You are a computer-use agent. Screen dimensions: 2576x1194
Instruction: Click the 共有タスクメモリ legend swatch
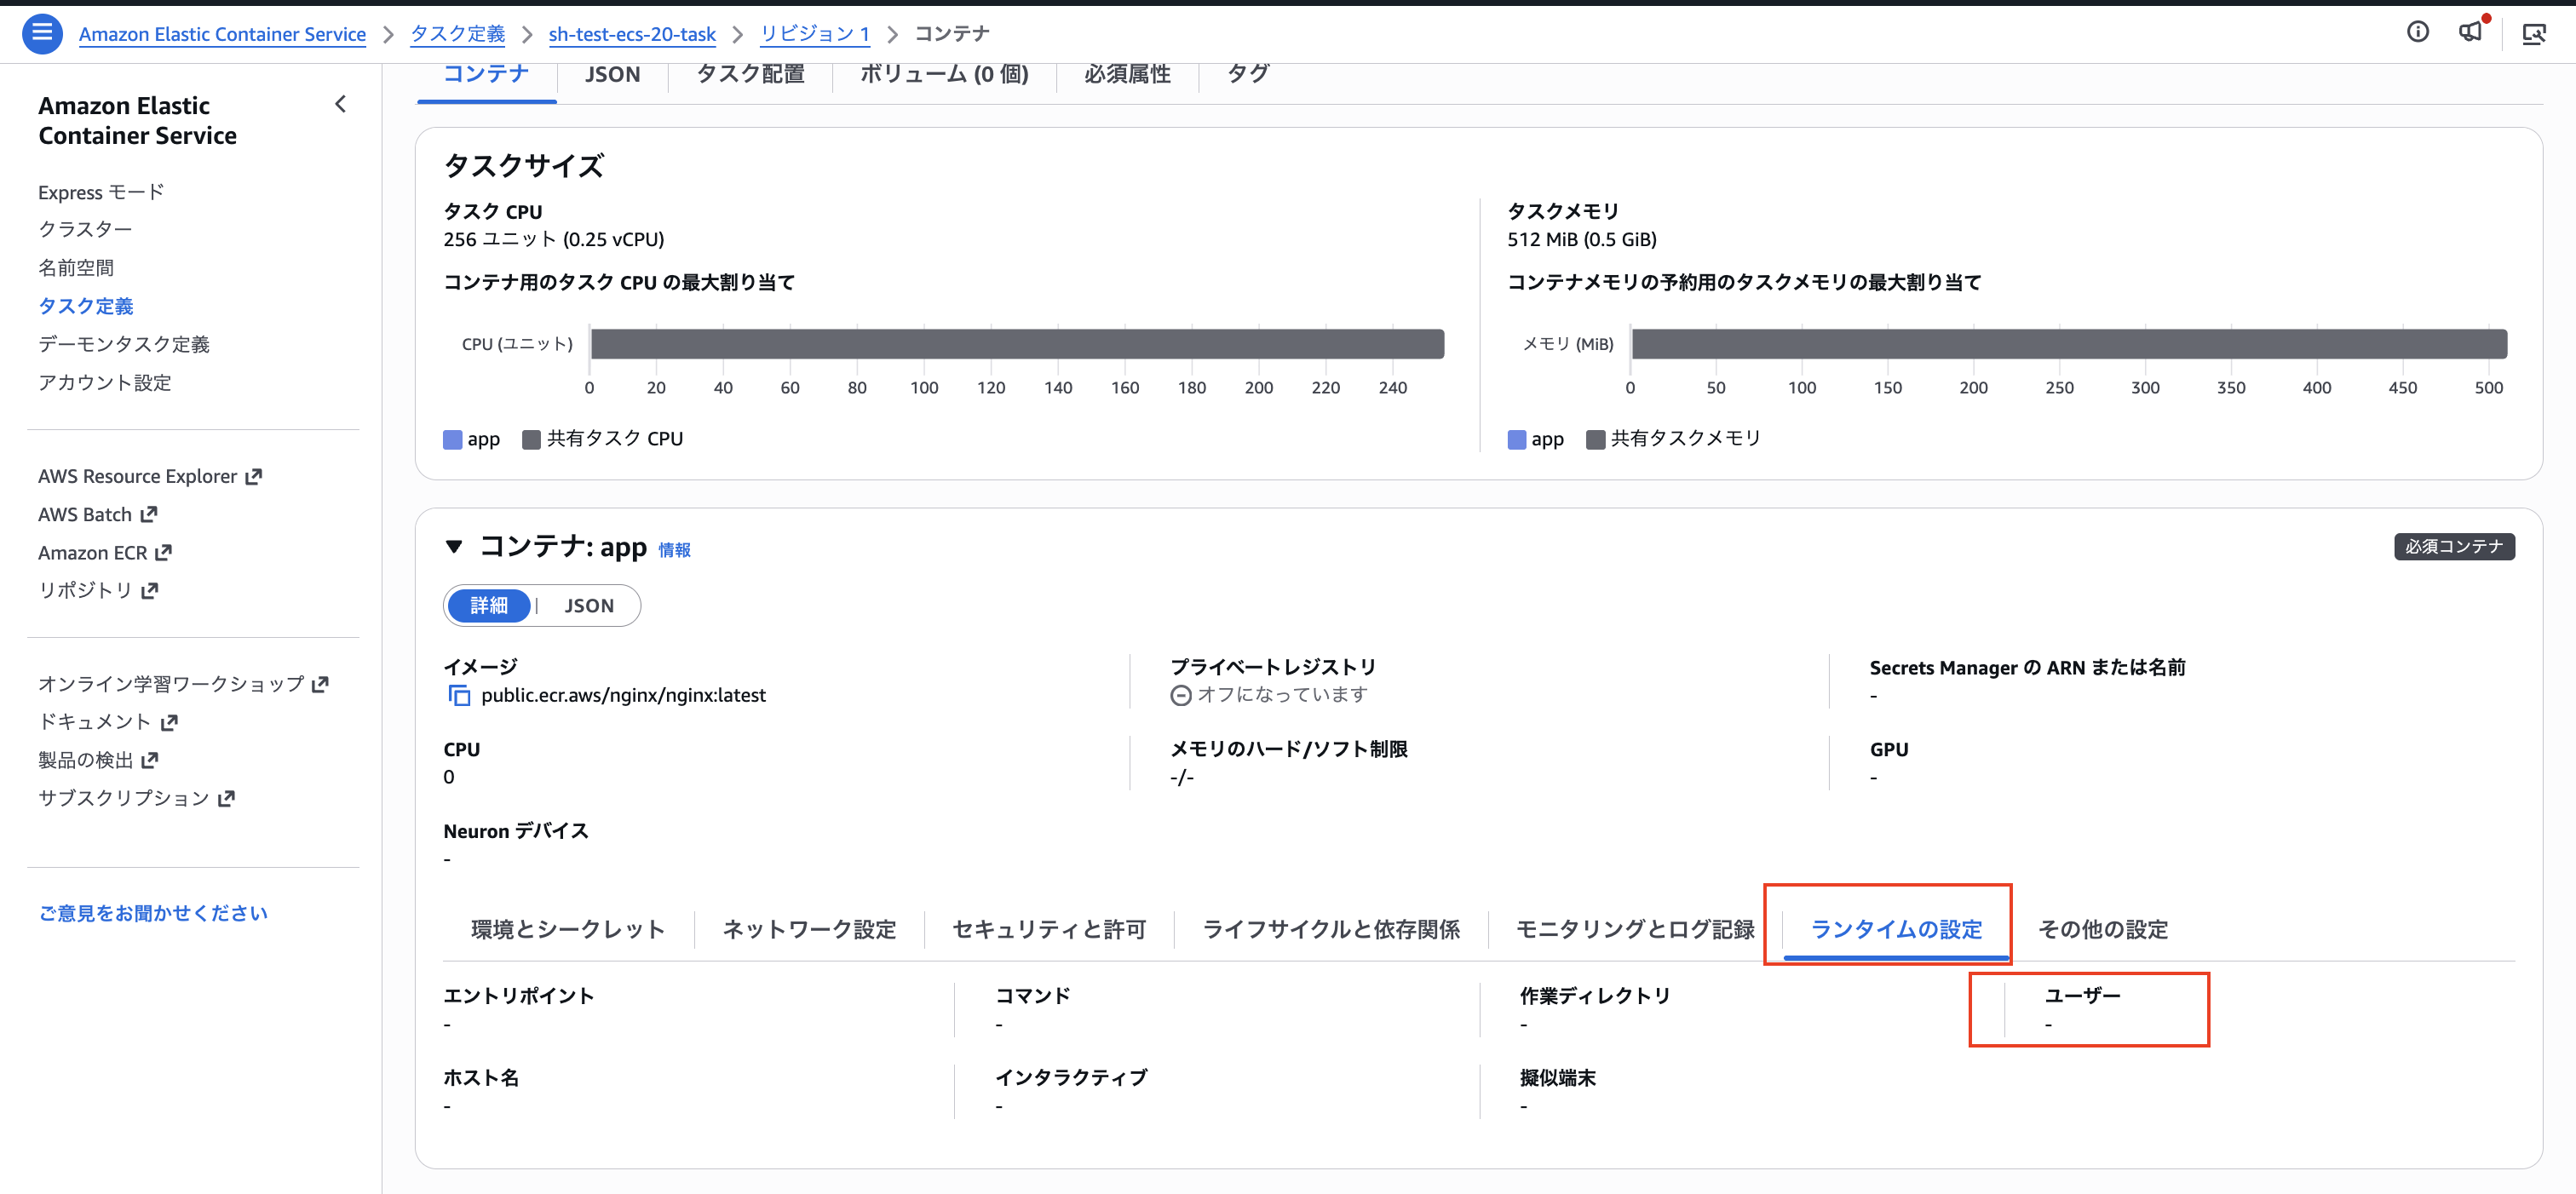point(1596,440)
